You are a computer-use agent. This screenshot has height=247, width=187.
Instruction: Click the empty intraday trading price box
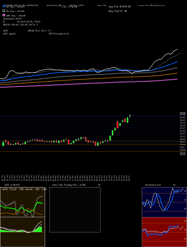click(75, 210)
